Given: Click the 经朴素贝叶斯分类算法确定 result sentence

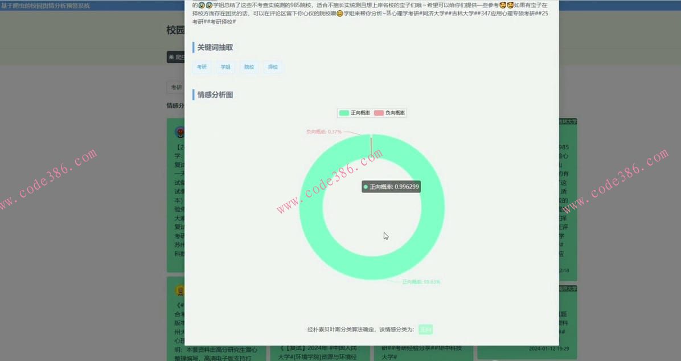Looking at the screenshot, I should coord(360,329).
